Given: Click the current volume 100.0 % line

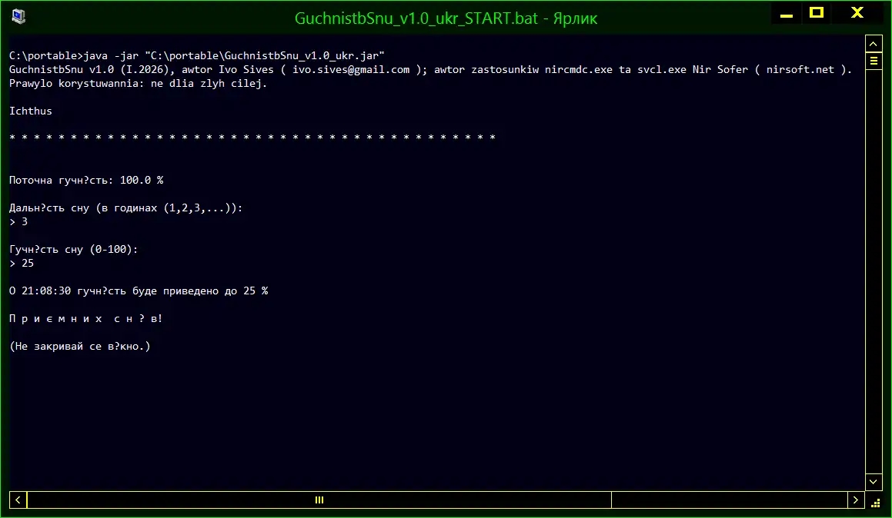Looking at the screenshot, I should click(x=86, y=180).
